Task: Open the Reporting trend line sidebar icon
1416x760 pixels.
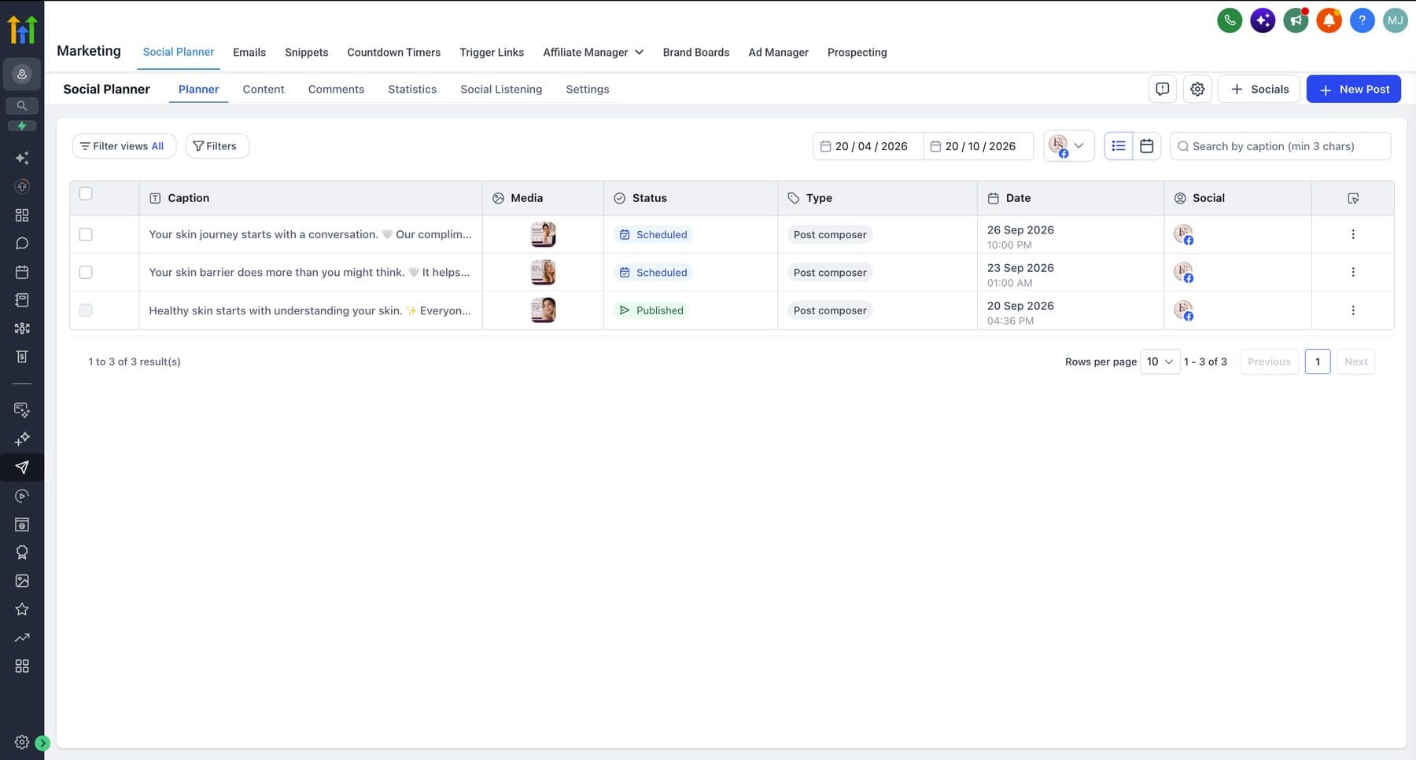Action: tap(22, 637)
